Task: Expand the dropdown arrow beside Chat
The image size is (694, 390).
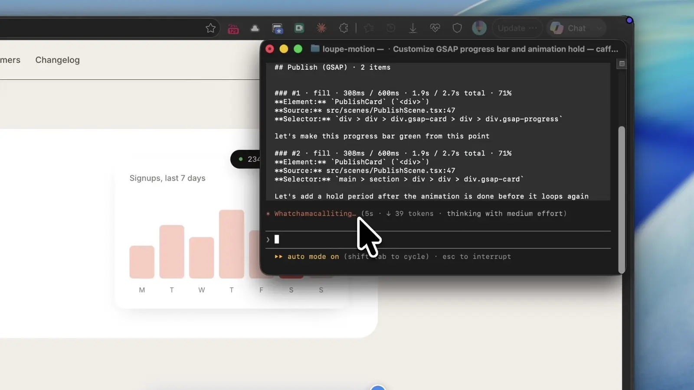Action: [599, 29]
